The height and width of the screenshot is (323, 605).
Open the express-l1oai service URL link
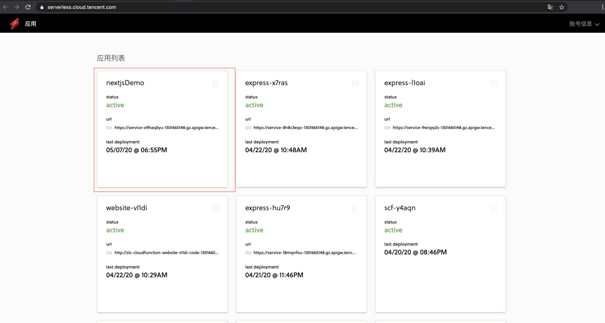(x=443, y=128)
